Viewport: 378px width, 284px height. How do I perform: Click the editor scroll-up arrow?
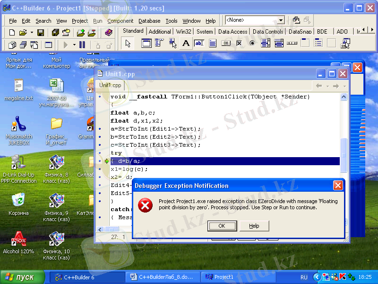(344, 97)
